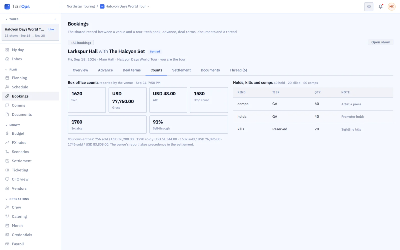Open the MC user avatar menu
This screenshot has height=250, width=400.
click(391, 6)
